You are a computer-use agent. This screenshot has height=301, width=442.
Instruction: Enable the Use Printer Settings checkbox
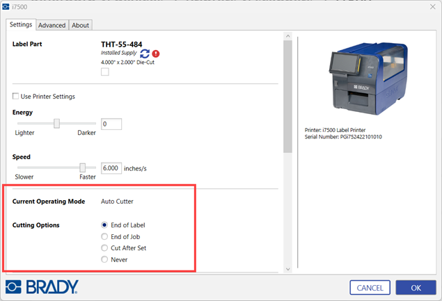coord(16,96)
